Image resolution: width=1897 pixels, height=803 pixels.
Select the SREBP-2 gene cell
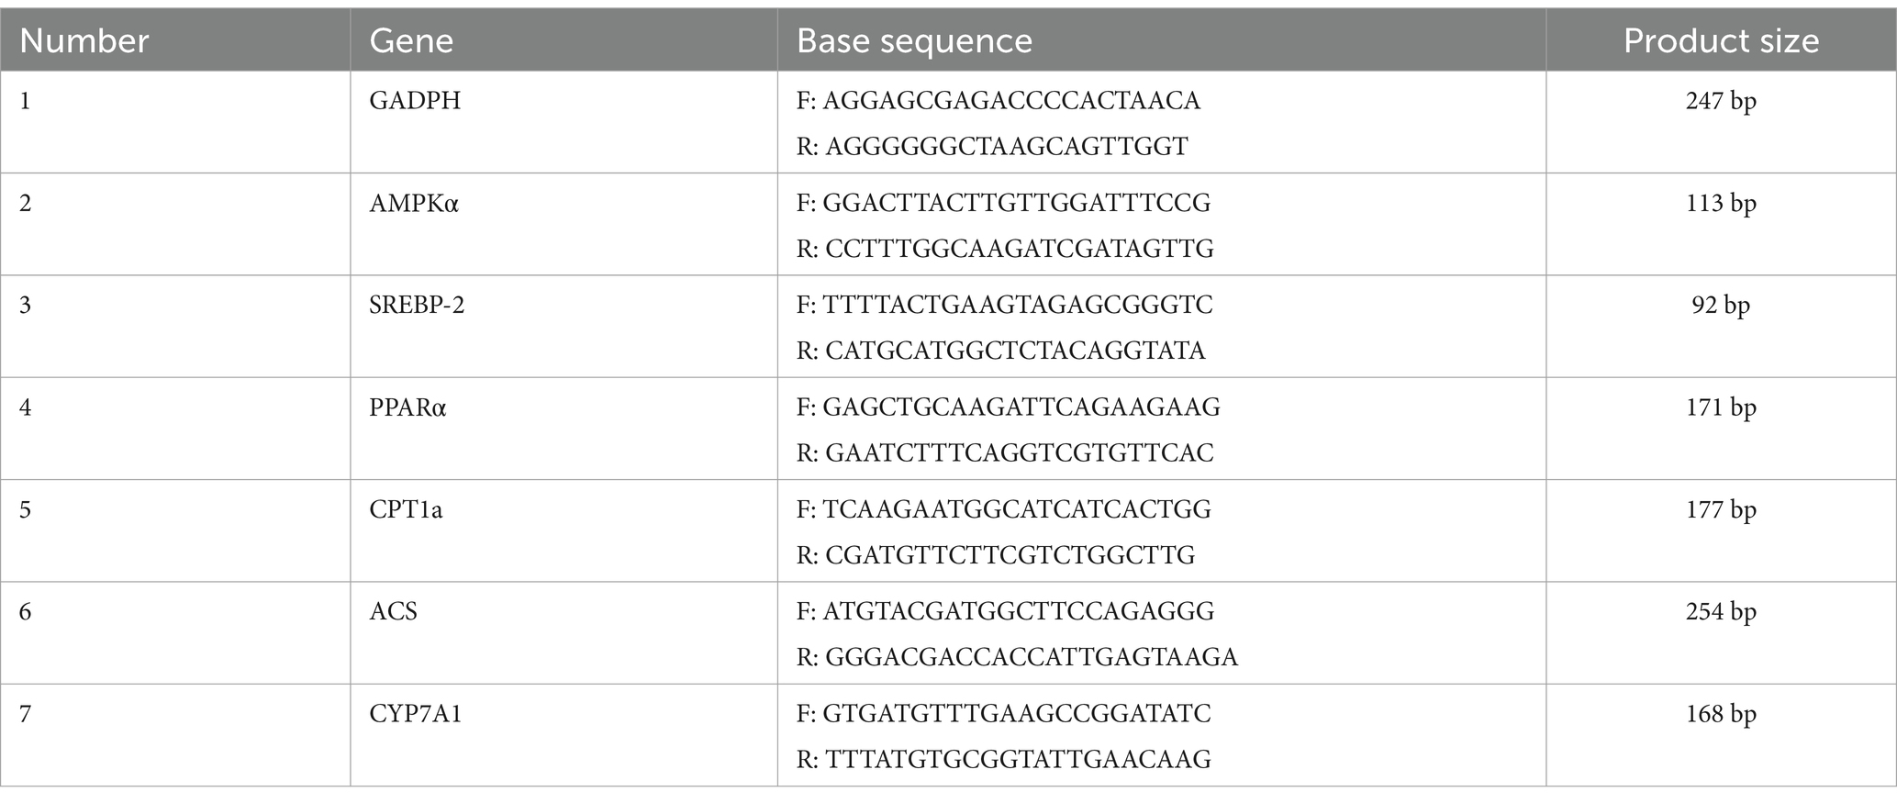[x=417, y=305]
